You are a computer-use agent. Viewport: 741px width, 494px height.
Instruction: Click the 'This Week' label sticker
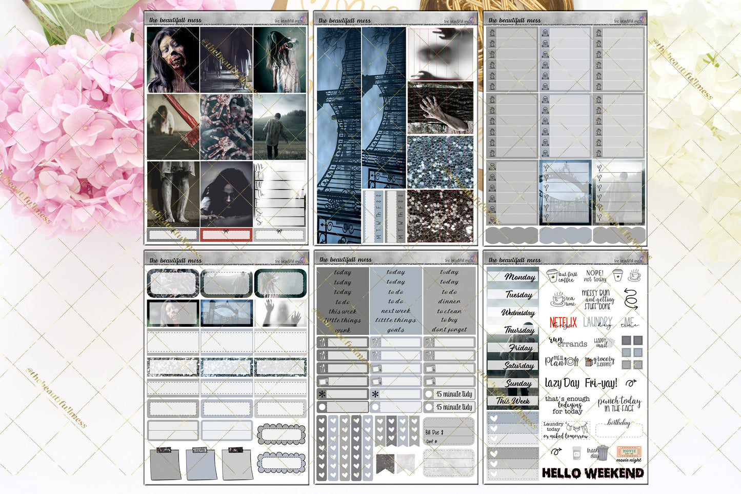513,401
